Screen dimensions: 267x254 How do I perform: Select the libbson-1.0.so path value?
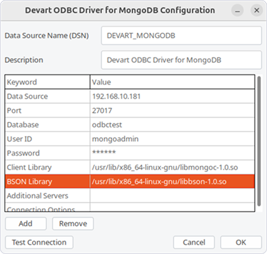point(172,182)
